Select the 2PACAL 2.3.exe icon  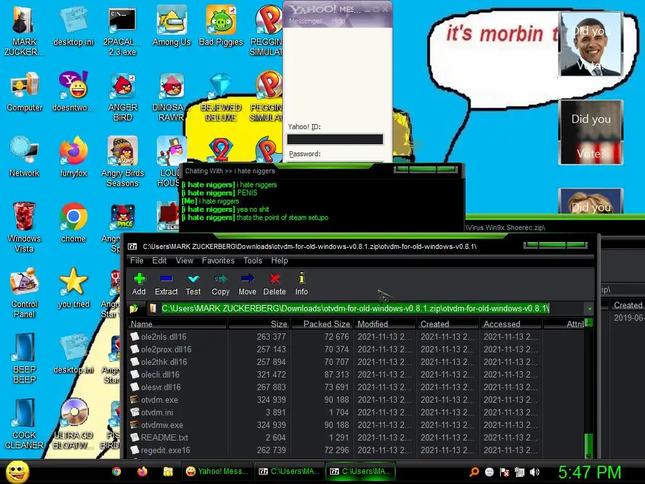122,32
